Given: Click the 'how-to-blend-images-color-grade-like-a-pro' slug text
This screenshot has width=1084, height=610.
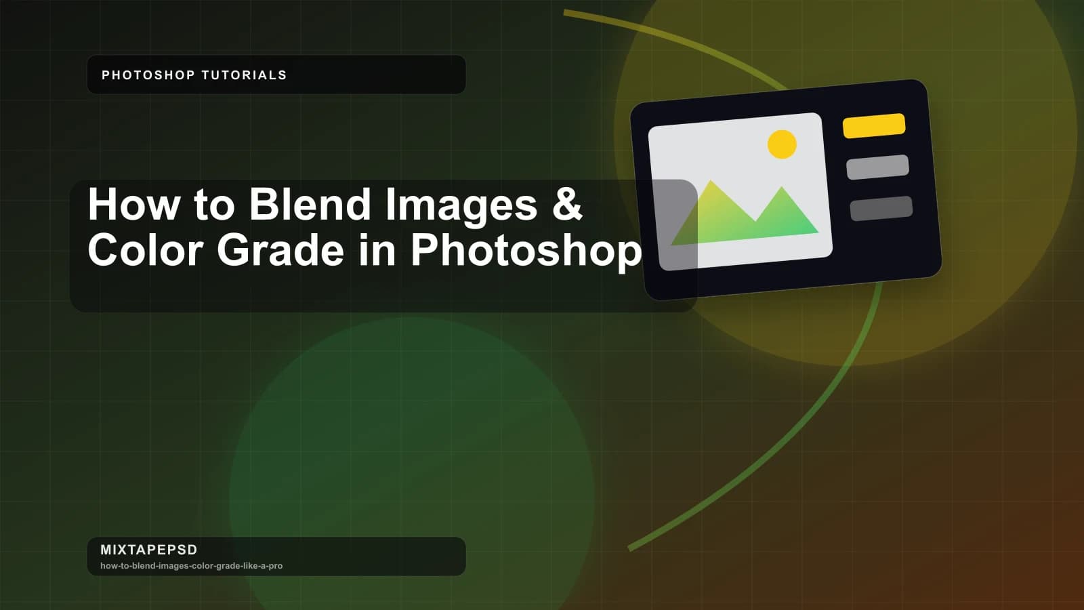Looking at the screenshot, I should (192, 566).
